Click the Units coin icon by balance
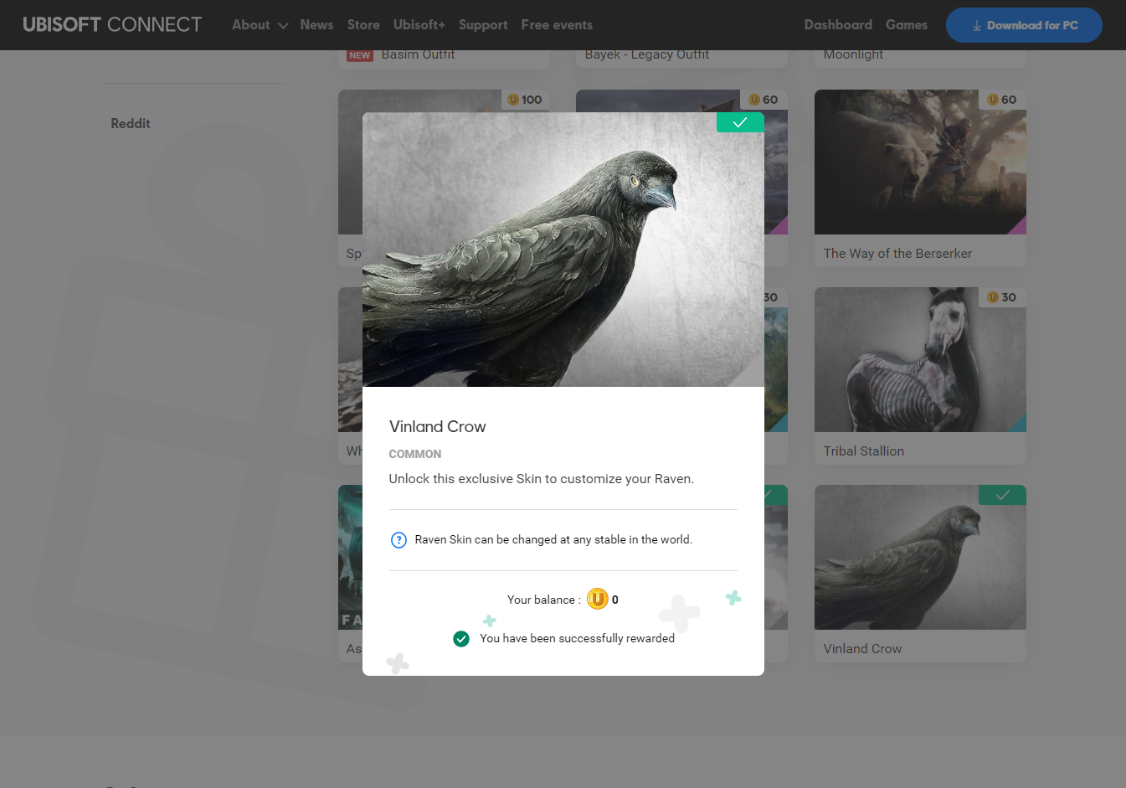The image size is (1126, 788). tap(597, 599)
